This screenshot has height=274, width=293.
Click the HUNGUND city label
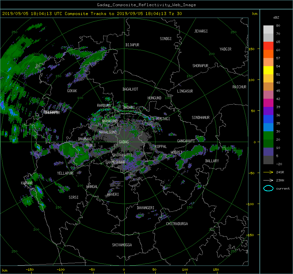point(154,98)
